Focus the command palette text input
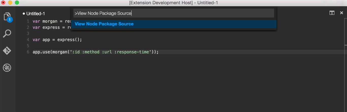 coord(173,13)
